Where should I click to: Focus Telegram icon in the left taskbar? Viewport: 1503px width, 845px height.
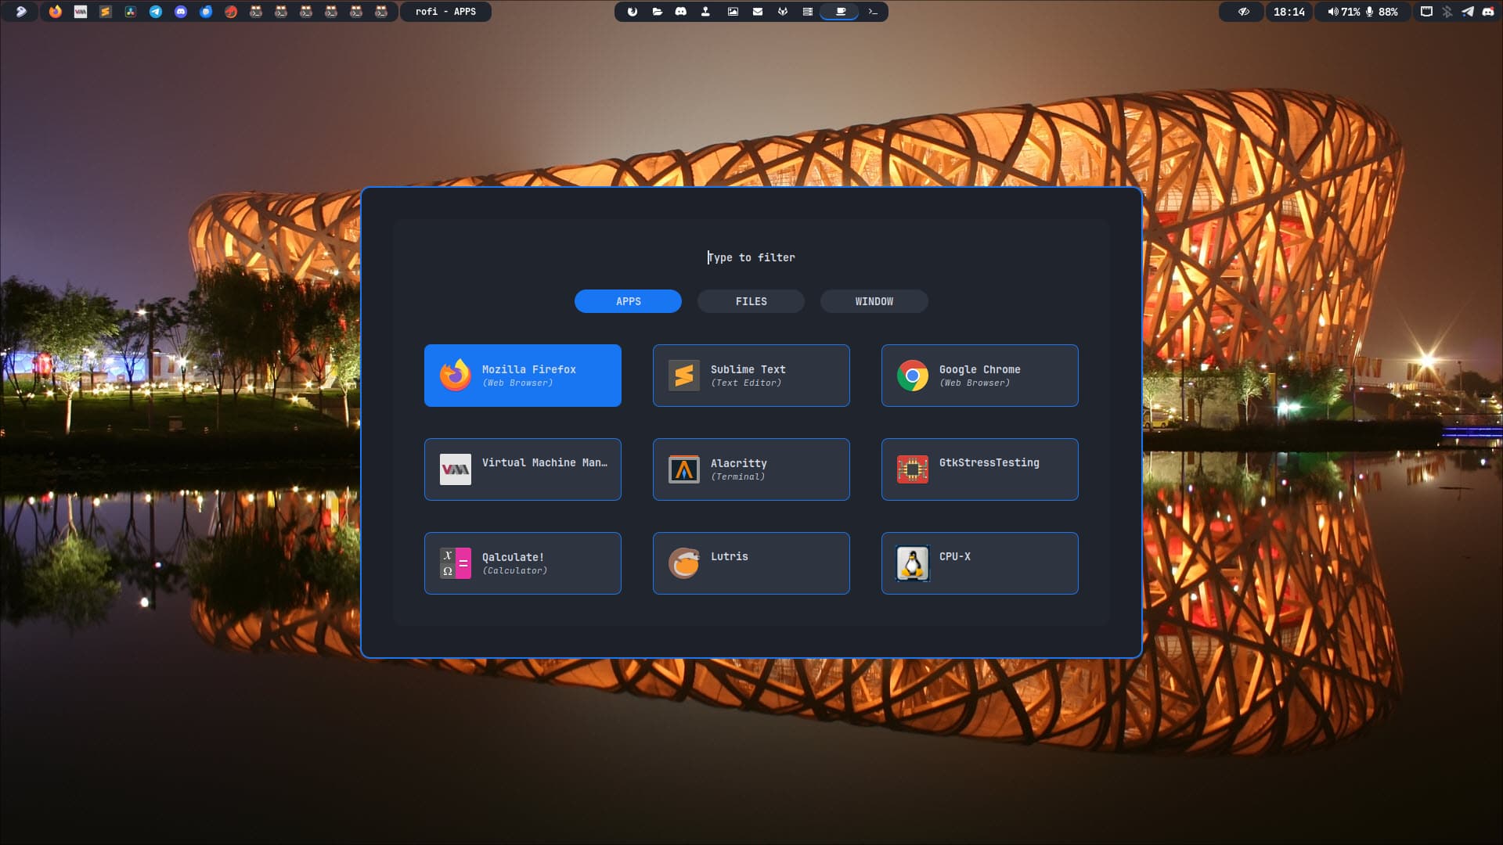(x=156, y=12)
